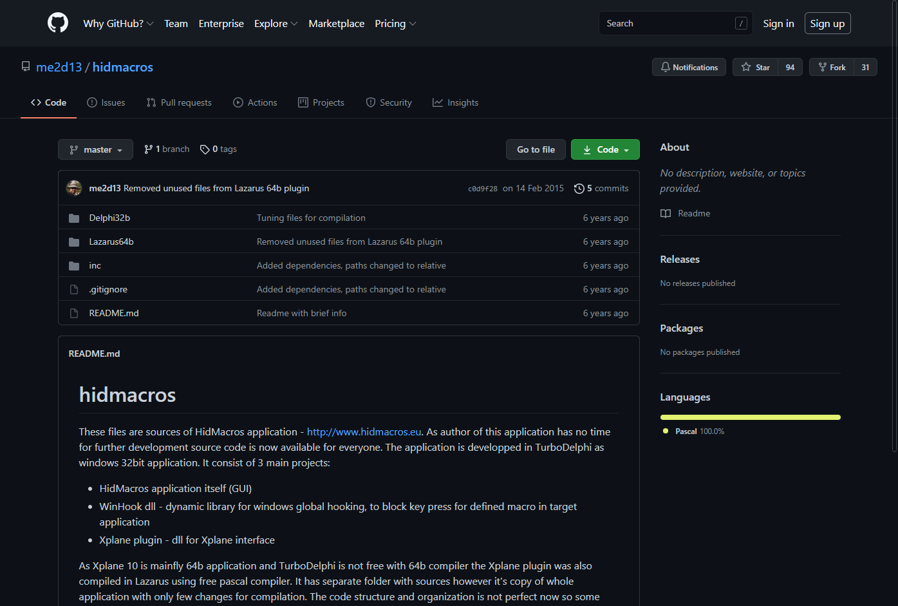Open Team in top navigation
Screen dimensions: 898x606
(176, 23)
